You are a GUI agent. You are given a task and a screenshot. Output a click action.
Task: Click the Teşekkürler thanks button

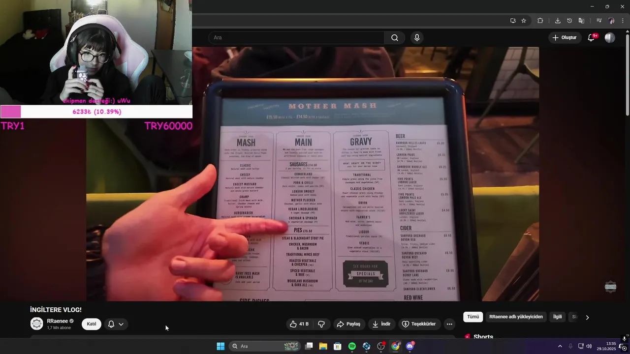coord(419,324)
